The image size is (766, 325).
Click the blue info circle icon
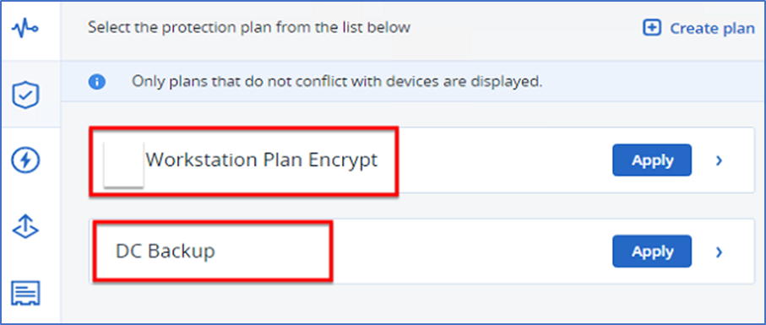click(x=97, y=82)
